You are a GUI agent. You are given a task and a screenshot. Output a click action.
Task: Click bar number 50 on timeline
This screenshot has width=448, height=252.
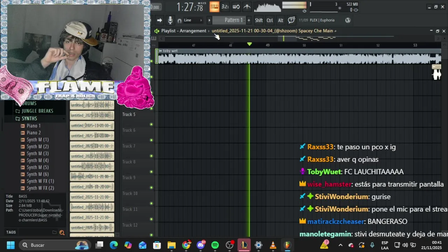pyautogui.click(x=304, y=45)
